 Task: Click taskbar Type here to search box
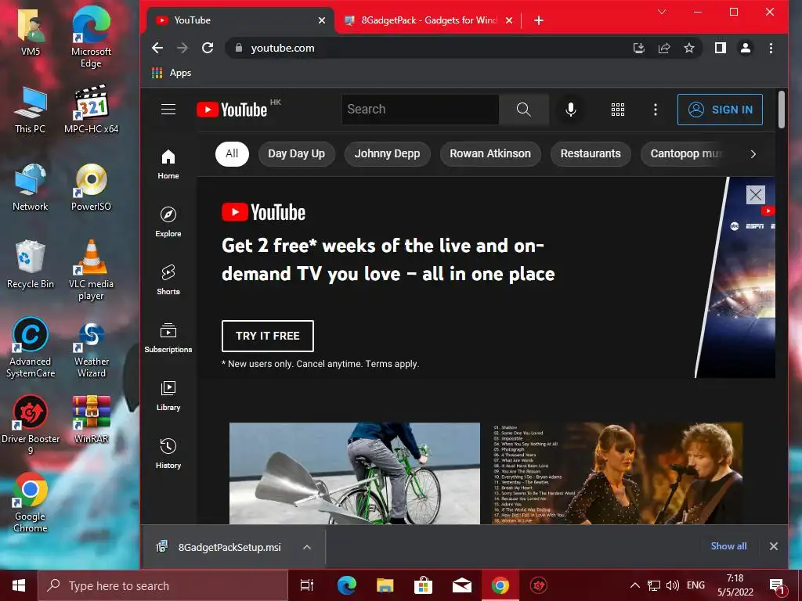point(163,585)
